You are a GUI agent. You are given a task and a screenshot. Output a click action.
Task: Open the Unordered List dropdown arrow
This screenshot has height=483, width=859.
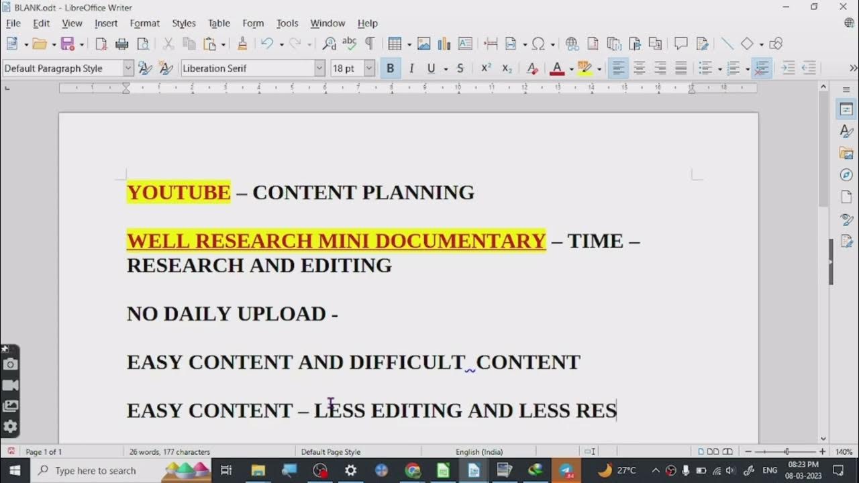pyautogui.click(x=719, y=68)
